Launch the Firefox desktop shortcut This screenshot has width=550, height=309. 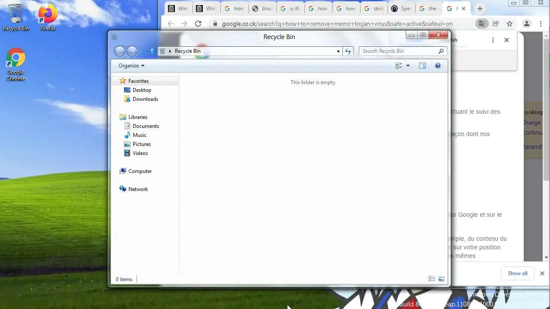[x=48, y=18]
